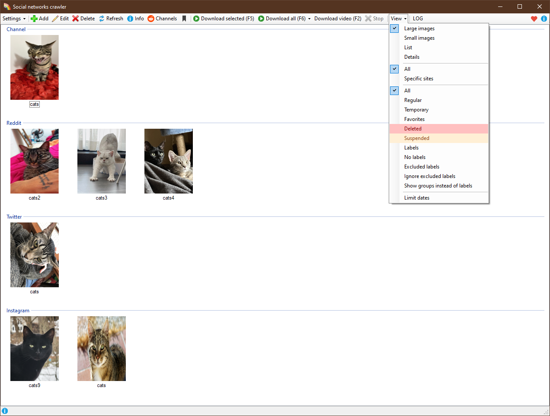This screenshot has width=550, height=416.
Task: Open Channels via the Reddit icon
Action: 151,19
